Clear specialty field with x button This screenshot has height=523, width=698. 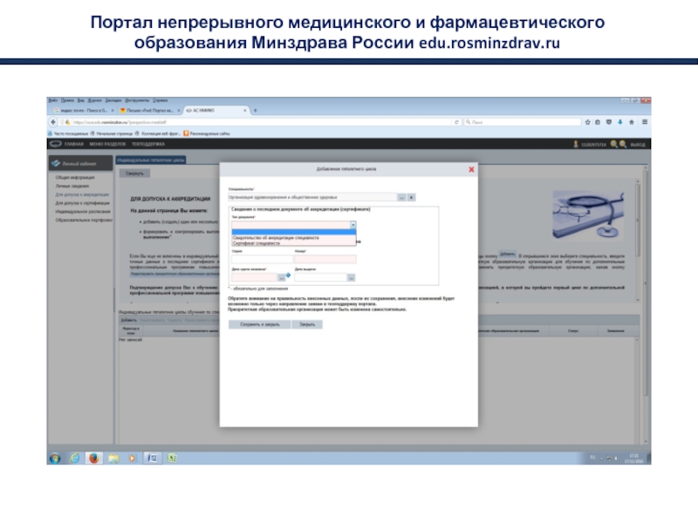pos(411,198)
